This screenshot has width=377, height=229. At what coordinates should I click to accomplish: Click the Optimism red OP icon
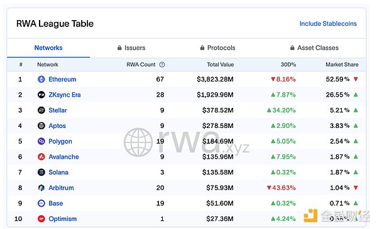coord(41,219)
